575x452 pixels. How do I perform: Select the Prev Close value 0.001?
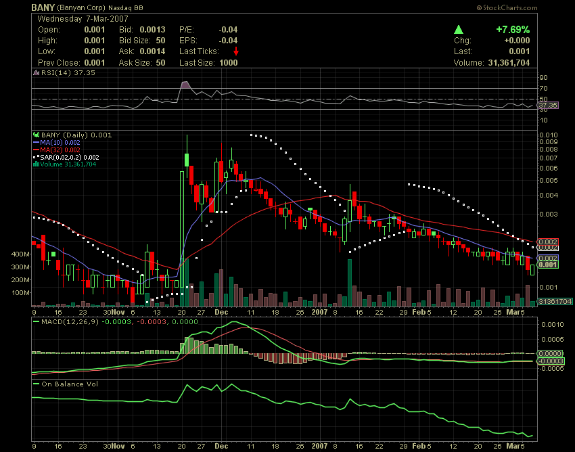point(95,63)
